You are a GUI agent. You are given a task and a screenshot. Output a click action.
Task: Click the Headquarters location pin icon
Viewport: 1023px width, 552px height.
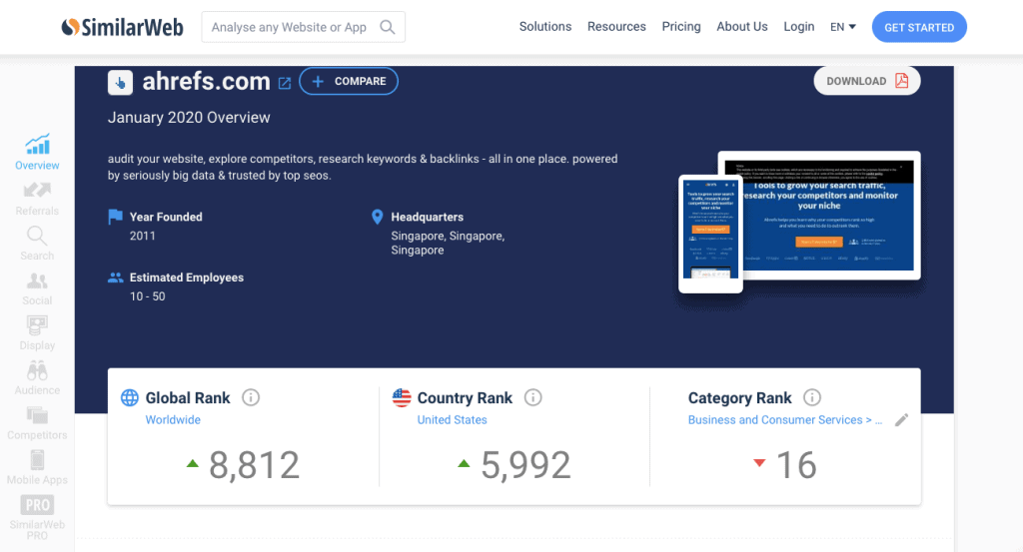point(377,217)
